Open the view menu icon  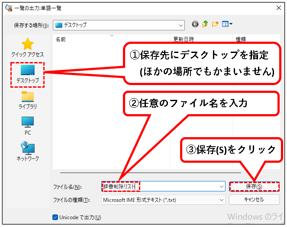click(x=227, y=24)
